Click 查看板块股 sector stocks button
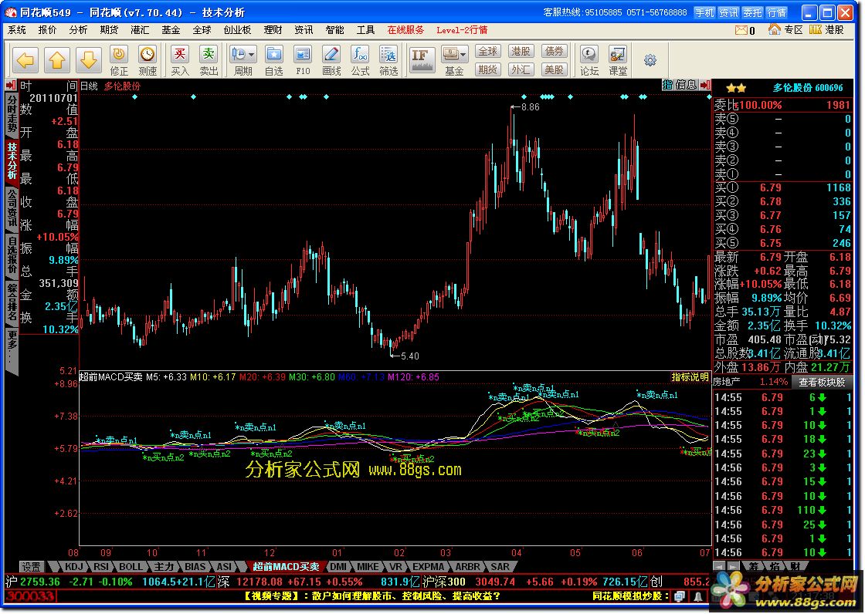 822,381
